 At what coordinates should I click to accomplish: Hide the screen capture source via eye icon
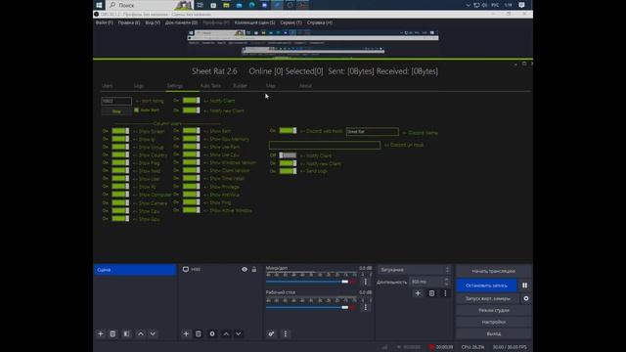(x=245, y=270)
